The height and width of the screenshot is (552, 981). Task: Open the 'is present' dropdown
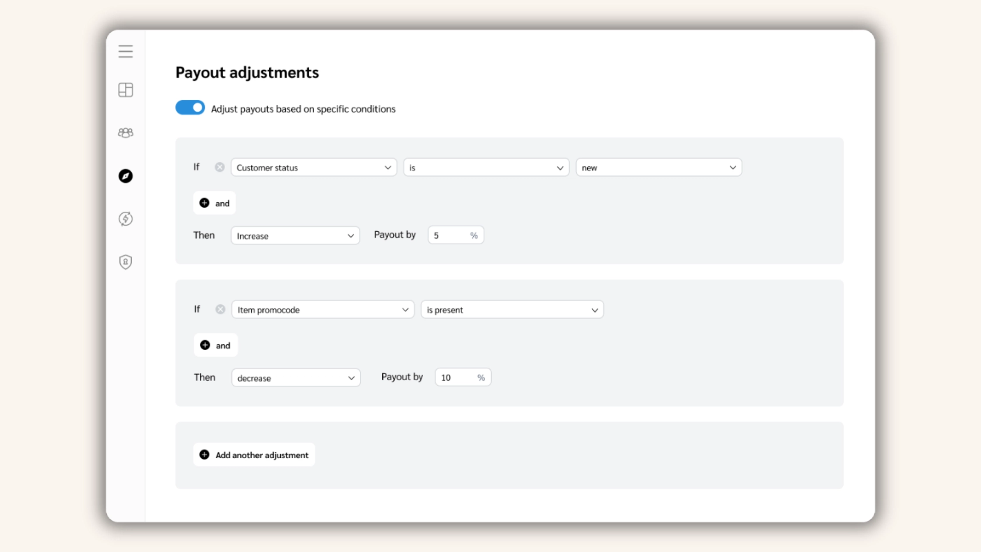512,310
